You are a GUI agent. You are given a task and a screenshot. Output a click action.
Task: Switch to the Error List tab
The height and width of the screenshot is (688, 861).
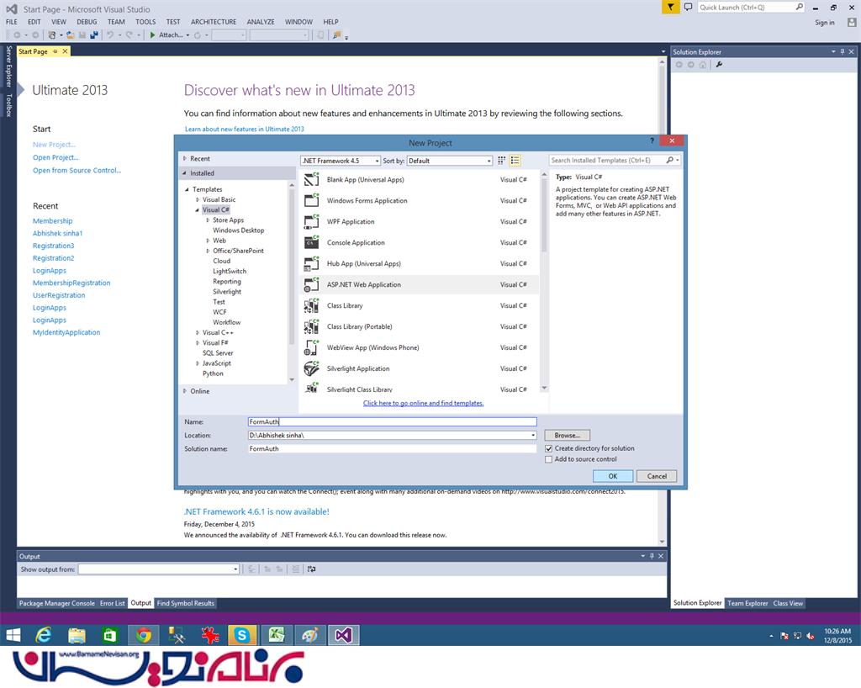click(113, 603)
